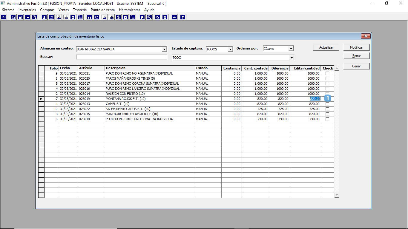Open the Punto de venta menu
The height and width of the screenshot is (229, 408).
[x=103, y=10]
